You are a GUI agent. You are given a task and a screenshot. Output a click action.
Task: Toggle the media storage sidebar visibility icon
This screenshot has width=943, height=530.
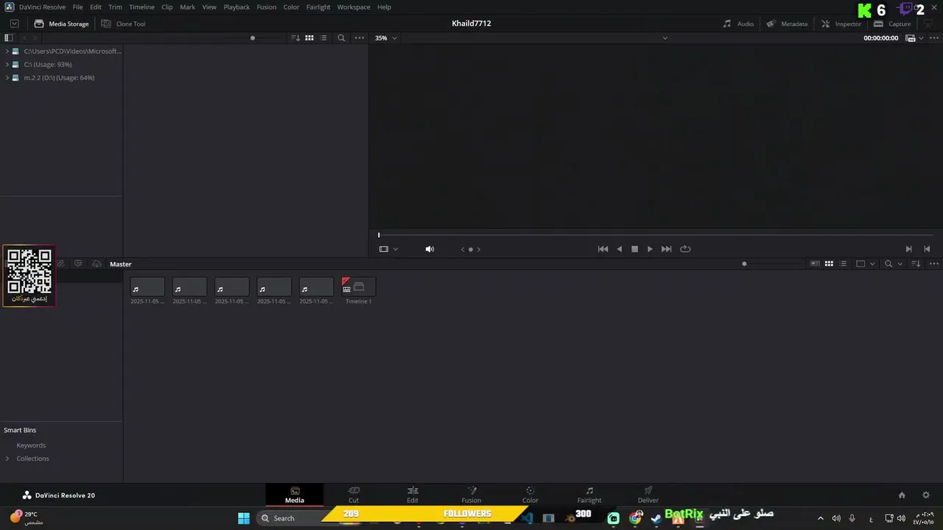point(8,38)
